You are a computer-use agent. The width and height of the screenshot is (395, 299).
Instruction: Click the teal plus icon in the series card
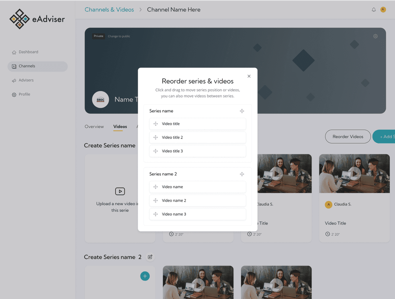click(x=145, y=276)
